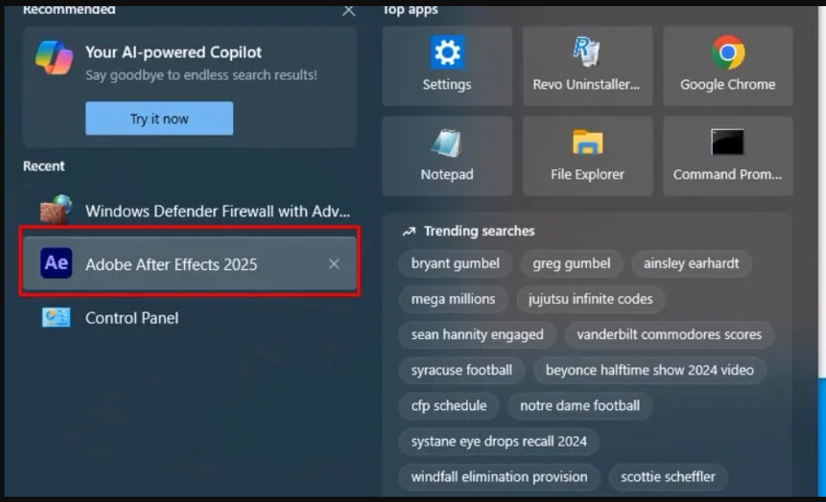Viewport: 826px width, 502px height.
Task: Click the Copilot logo icon
Action: (53, 58)
